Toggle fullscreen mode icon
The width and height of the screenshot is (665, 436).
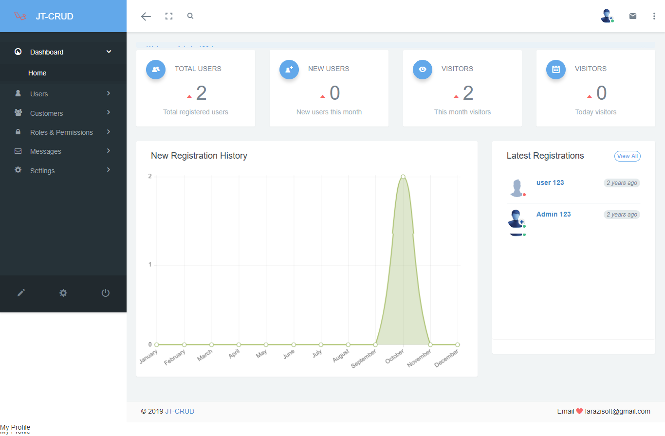tap(169, 16)
